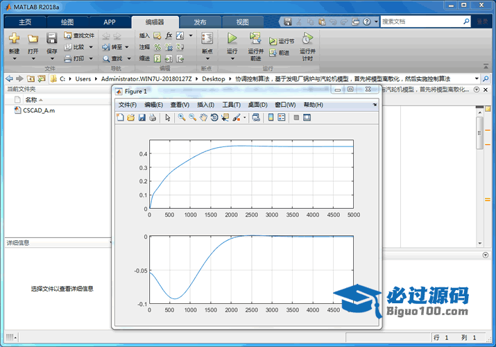Select the Pan hand tool
Image resolution: width=496 pixels, height=347 pixels.
(x=203, y=118)
